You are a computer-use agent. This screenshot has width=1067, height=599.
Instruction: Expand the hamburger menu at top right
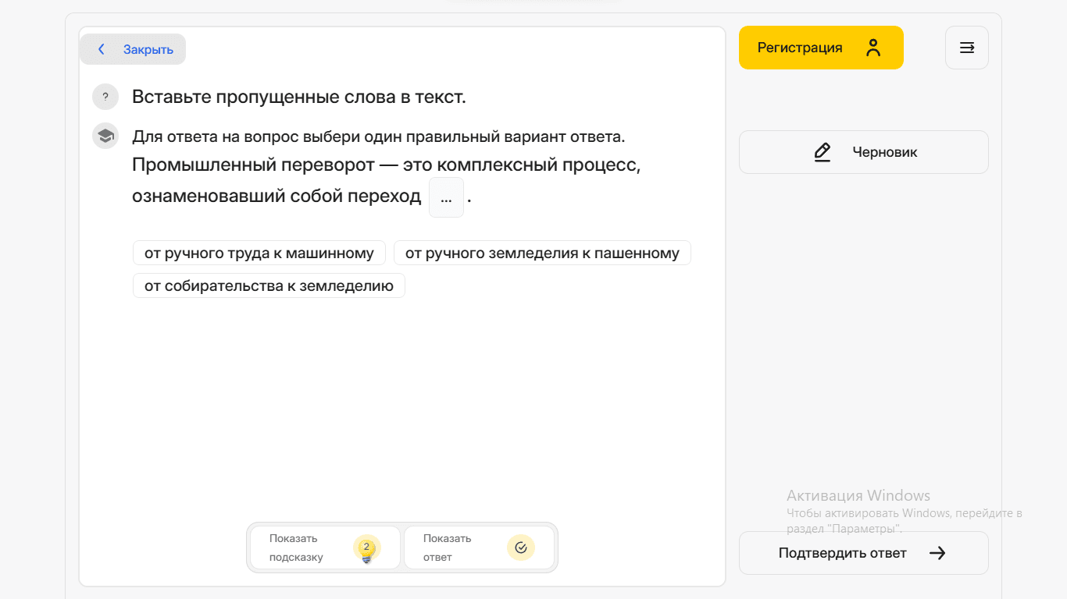(967, 48)
